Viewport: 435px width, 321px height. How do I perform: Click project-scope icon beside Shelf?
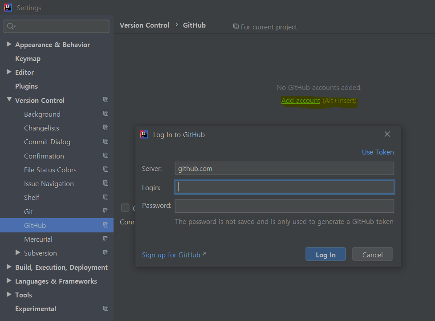(x=106, y=197)
